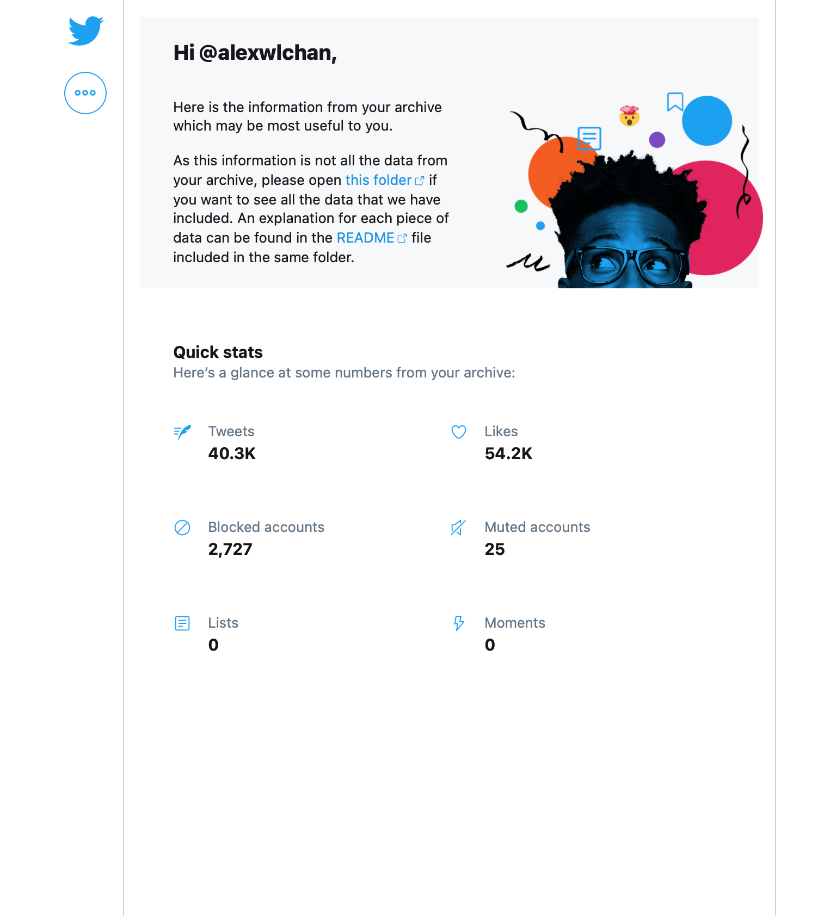
Task: Open the "this folder" link
Action: coord(378,180)
